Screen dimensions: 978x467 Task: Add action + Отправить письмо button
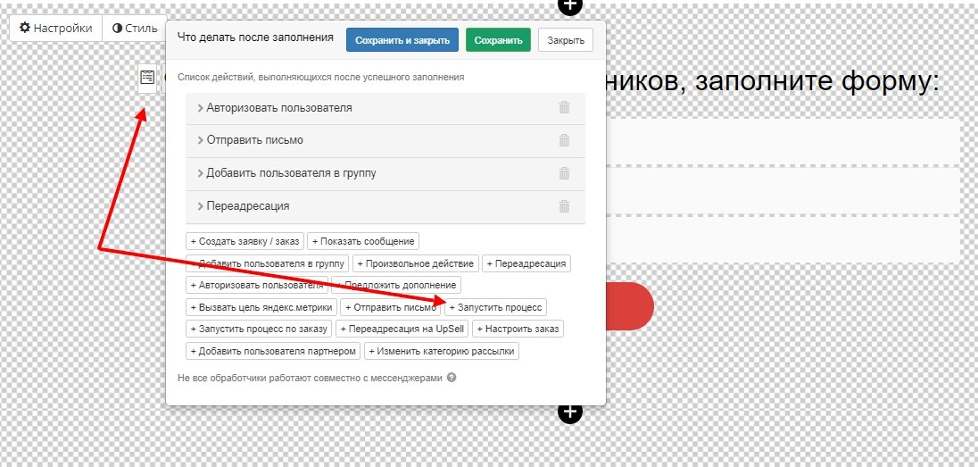tap(391, 307)
